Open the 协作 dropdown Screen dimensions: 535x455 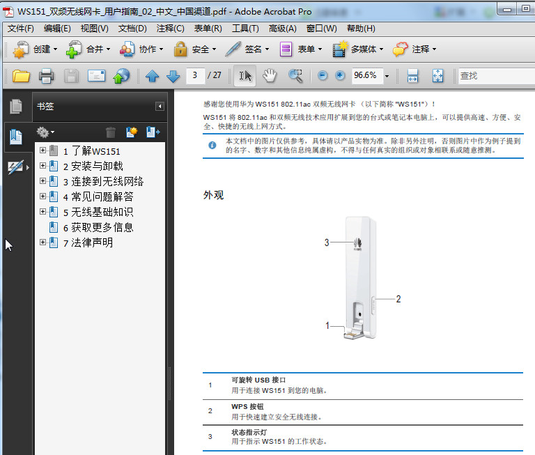(x=141, y=49)
